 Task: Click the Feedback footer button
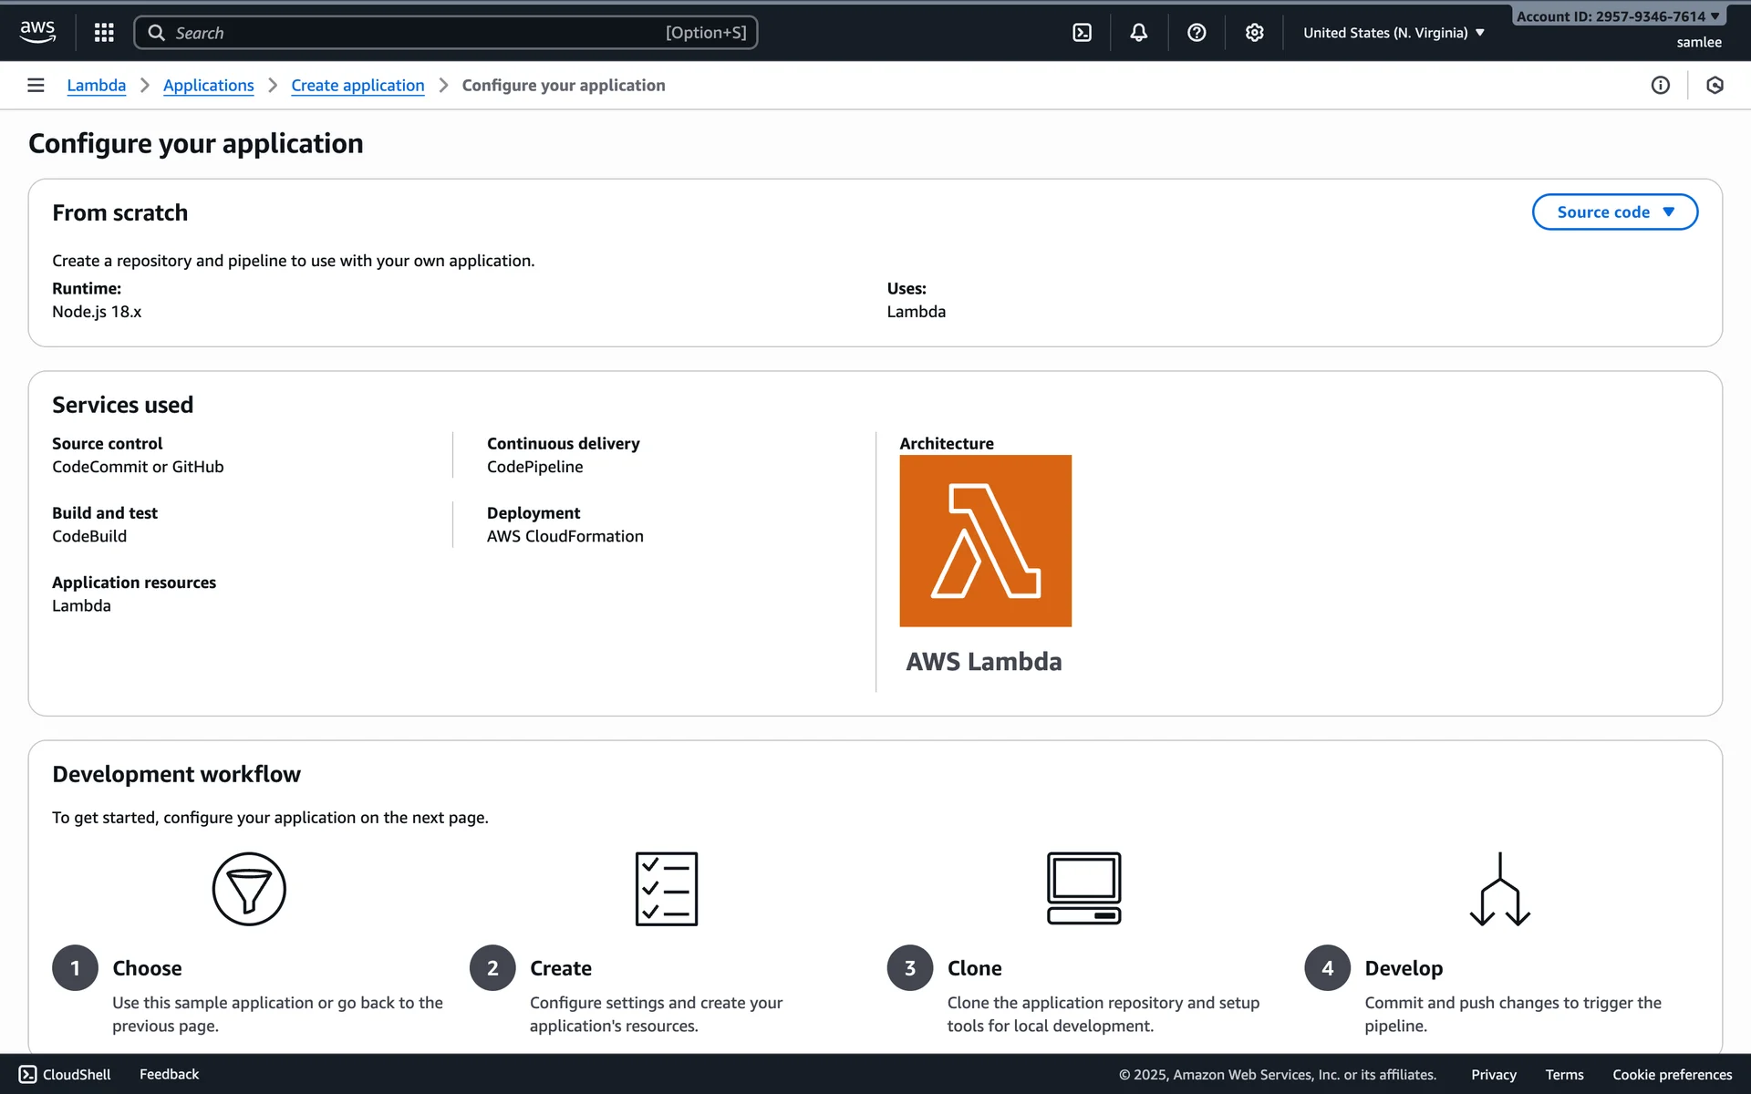[169, 1074]
